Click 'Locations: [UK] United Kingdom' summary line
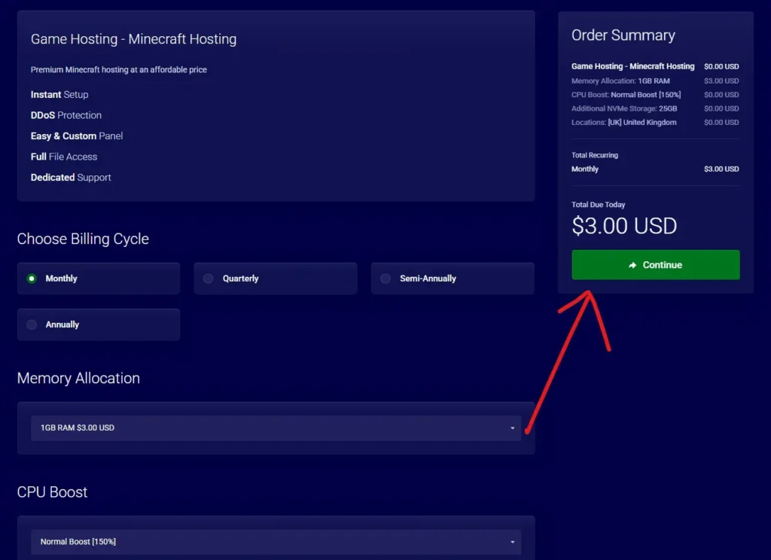Image resolution: width=771 pixels, height=560 pixels. click(x=655, y=122)
